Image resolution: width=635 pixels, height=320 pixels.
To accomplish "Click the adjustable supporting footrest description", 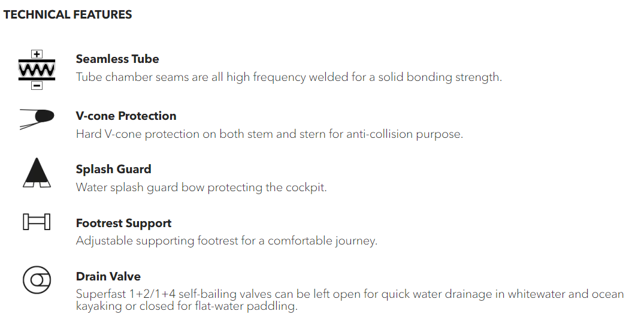I will [226, 241].
